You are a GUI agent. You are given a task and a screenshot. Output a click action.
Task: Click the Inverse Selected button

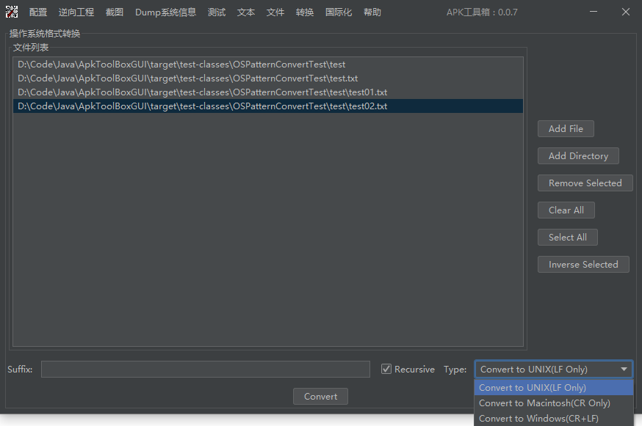[x=583, y=265]
